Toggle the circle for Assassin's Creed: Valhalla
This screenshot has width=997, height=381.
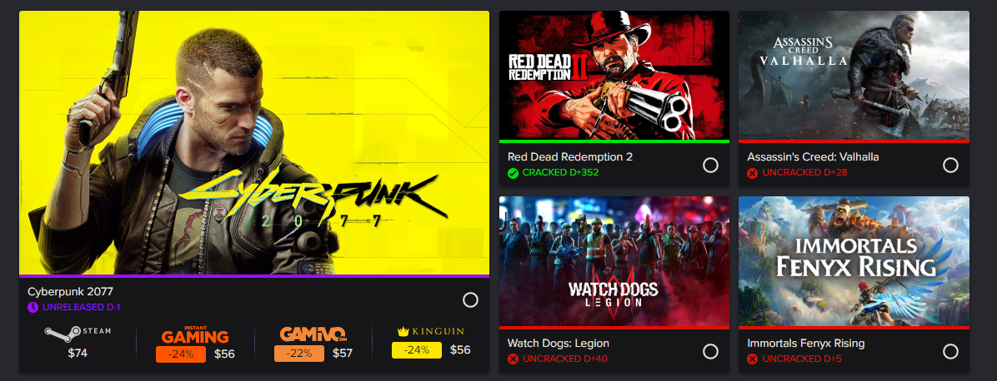click(950, 165)
